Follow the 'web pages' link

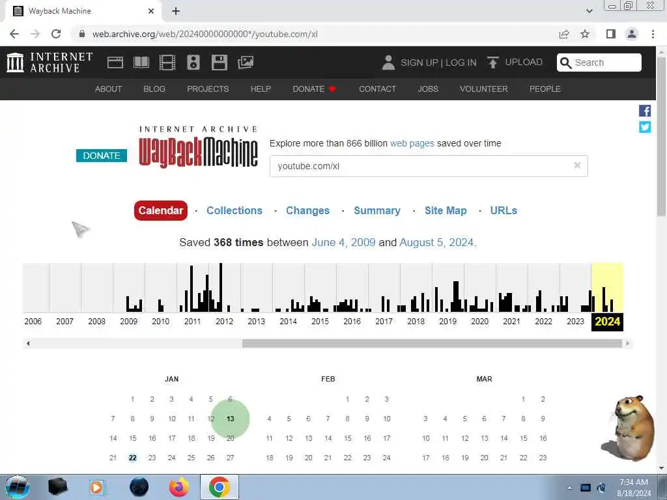click(412, 143)
